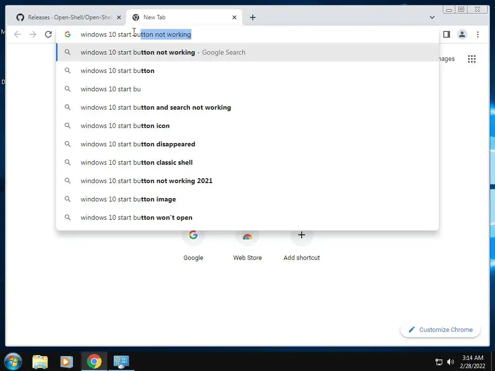Select suggestion 'windows 10 start button classic shell'
The height and width of the screenshot is (371, 495).
click(x=247, y=162)
